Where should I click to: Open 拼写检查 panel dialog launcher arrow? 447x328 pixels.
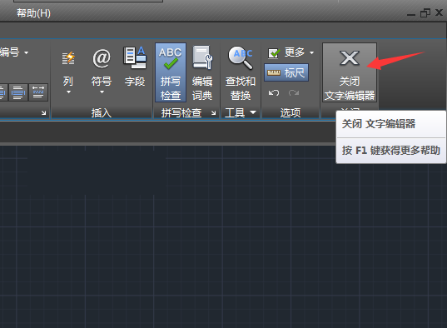214,113
